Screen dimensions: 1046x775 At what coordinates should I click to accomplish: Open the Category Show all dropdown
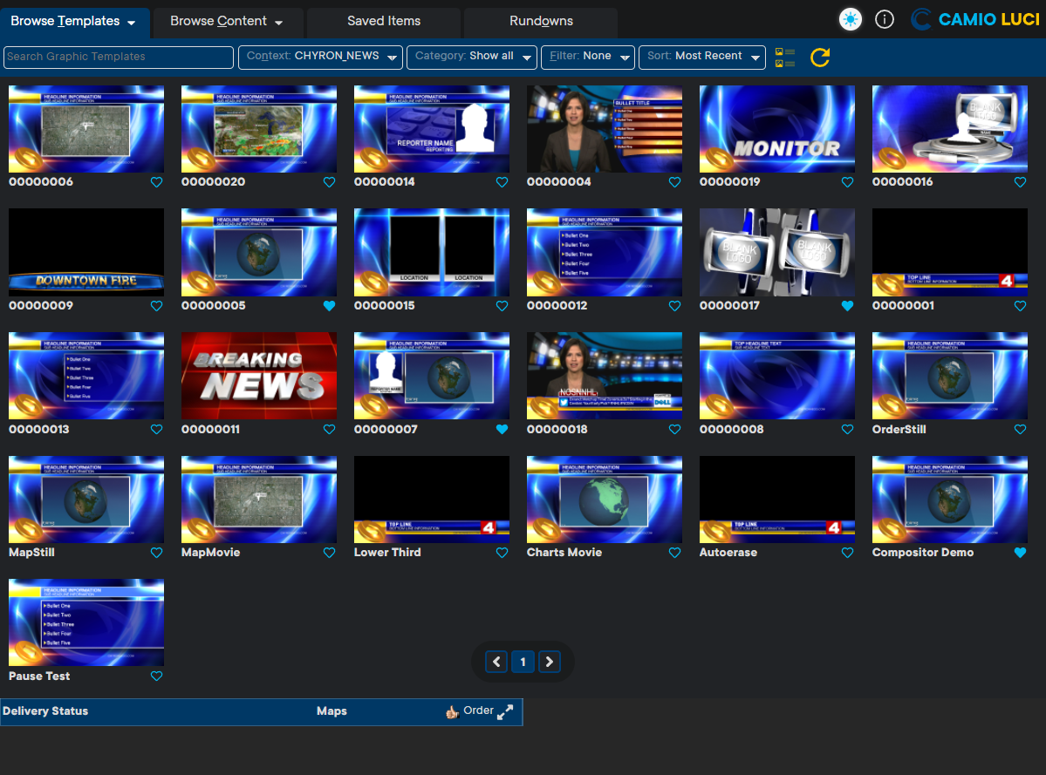pyautogui.click(x=472, y=58)
